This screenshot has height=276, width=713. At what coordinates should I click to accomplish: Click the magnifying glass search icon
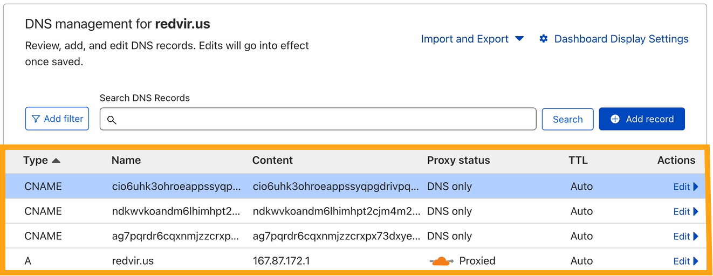tap(112, 120)
